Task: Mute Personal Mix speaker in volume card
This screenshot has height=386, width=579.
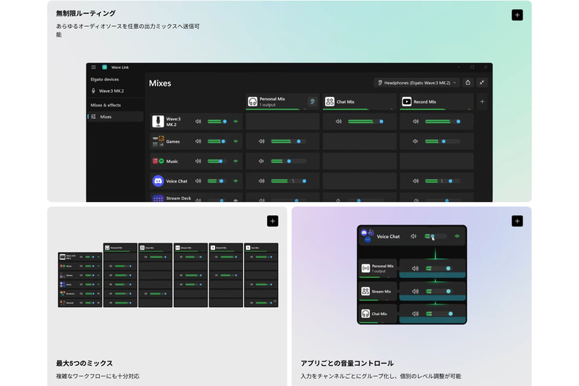Action: 415,269
